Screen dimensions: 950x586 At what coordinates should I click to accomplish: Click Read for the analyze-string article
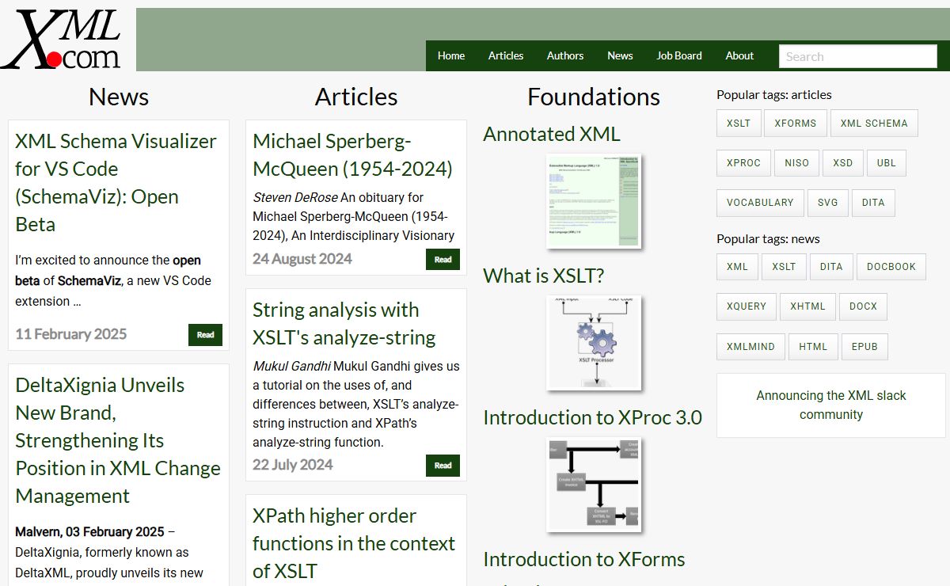[443, 466]
